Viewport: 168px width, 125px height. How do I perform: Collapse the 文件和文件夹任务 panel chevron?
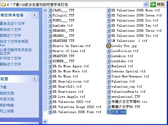(x=35, y=15)
